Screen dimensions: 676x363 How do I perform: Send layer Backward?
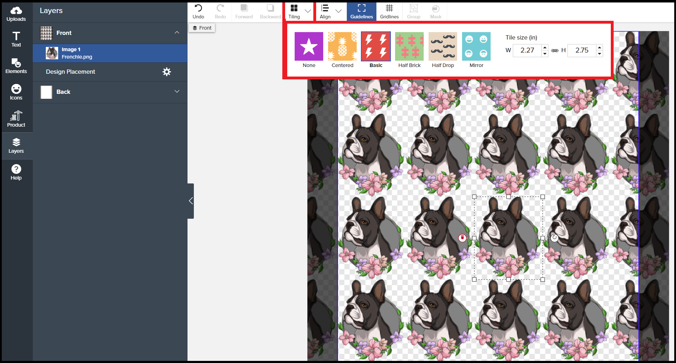pyautogui.click(x=270, y=12)
